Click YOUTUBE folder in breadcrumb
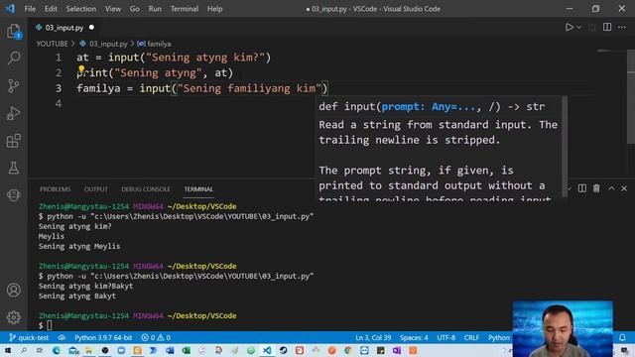 (52, 44)
